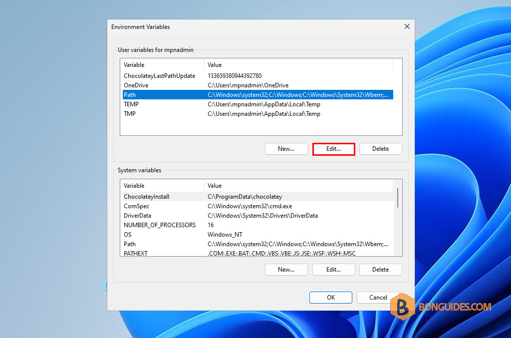
Task: Click value C:\Users\mpnadmin\OneDrive
Action: point(248,85)
